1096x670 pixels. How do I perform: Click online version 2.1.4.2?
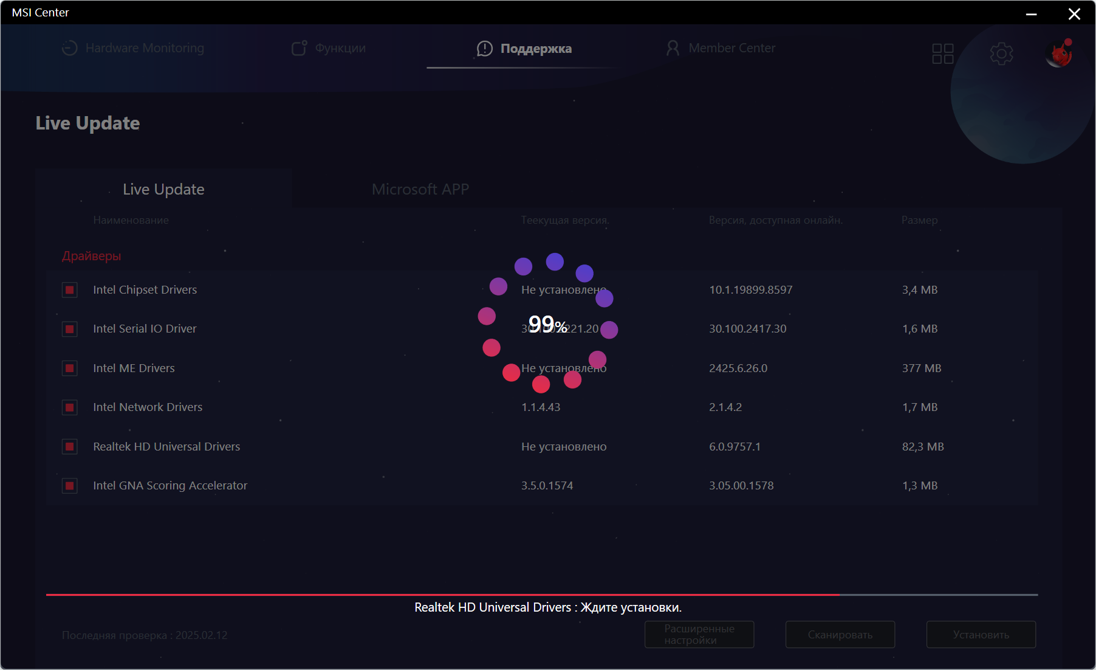725,407
